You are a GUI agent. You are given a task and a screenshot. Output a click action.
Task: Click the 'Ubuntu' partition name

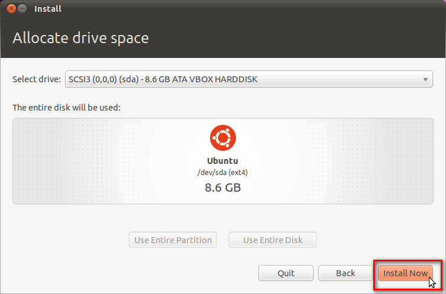click(x=223, y=161)
